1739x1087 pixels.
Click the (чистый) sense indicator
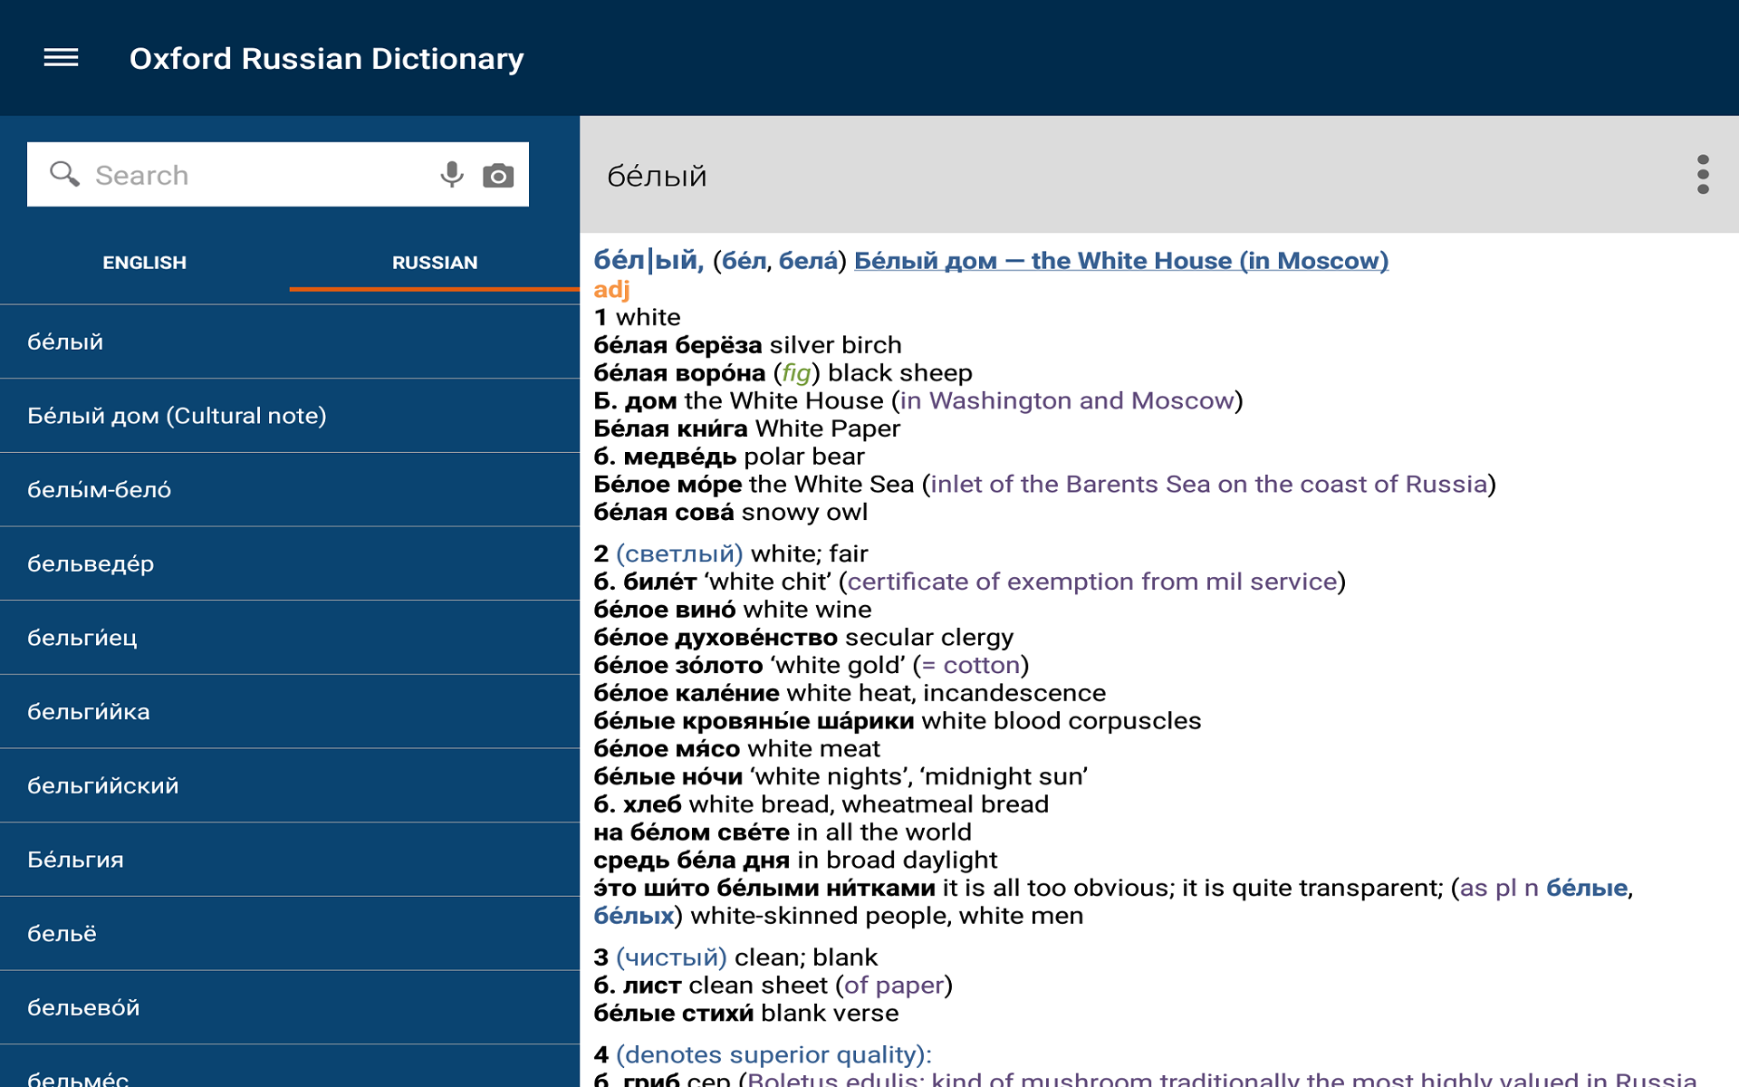tap(671, 957)
